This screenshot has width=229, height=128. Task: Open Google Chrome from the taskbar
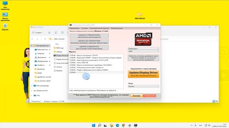click(123, 126)
